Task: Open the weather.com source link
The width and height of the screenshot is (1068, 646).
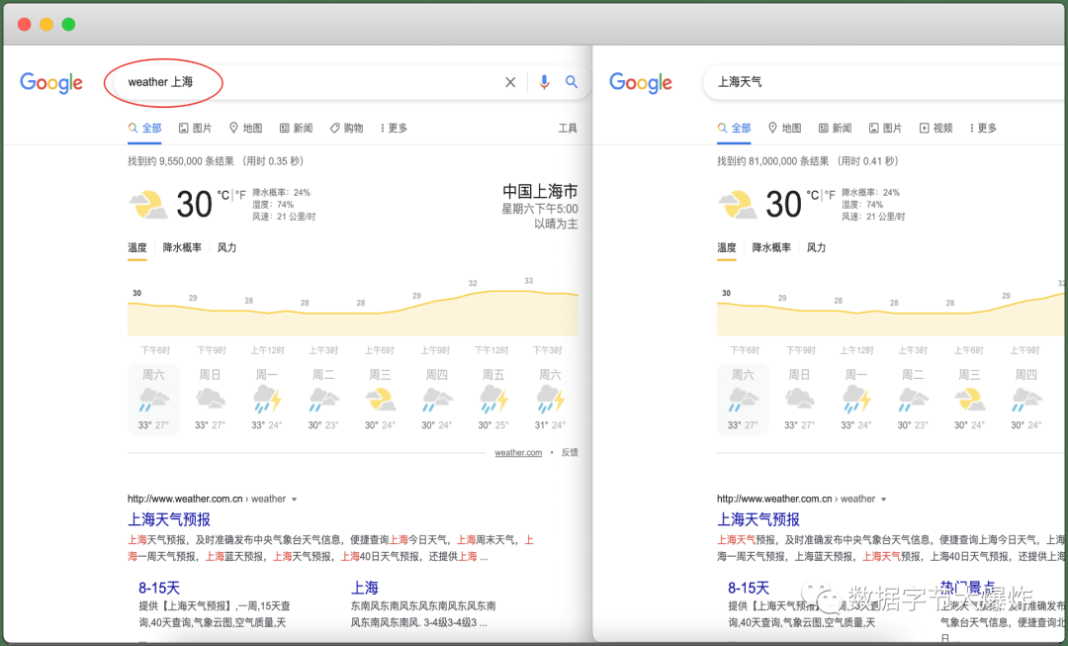Action: 518,452
